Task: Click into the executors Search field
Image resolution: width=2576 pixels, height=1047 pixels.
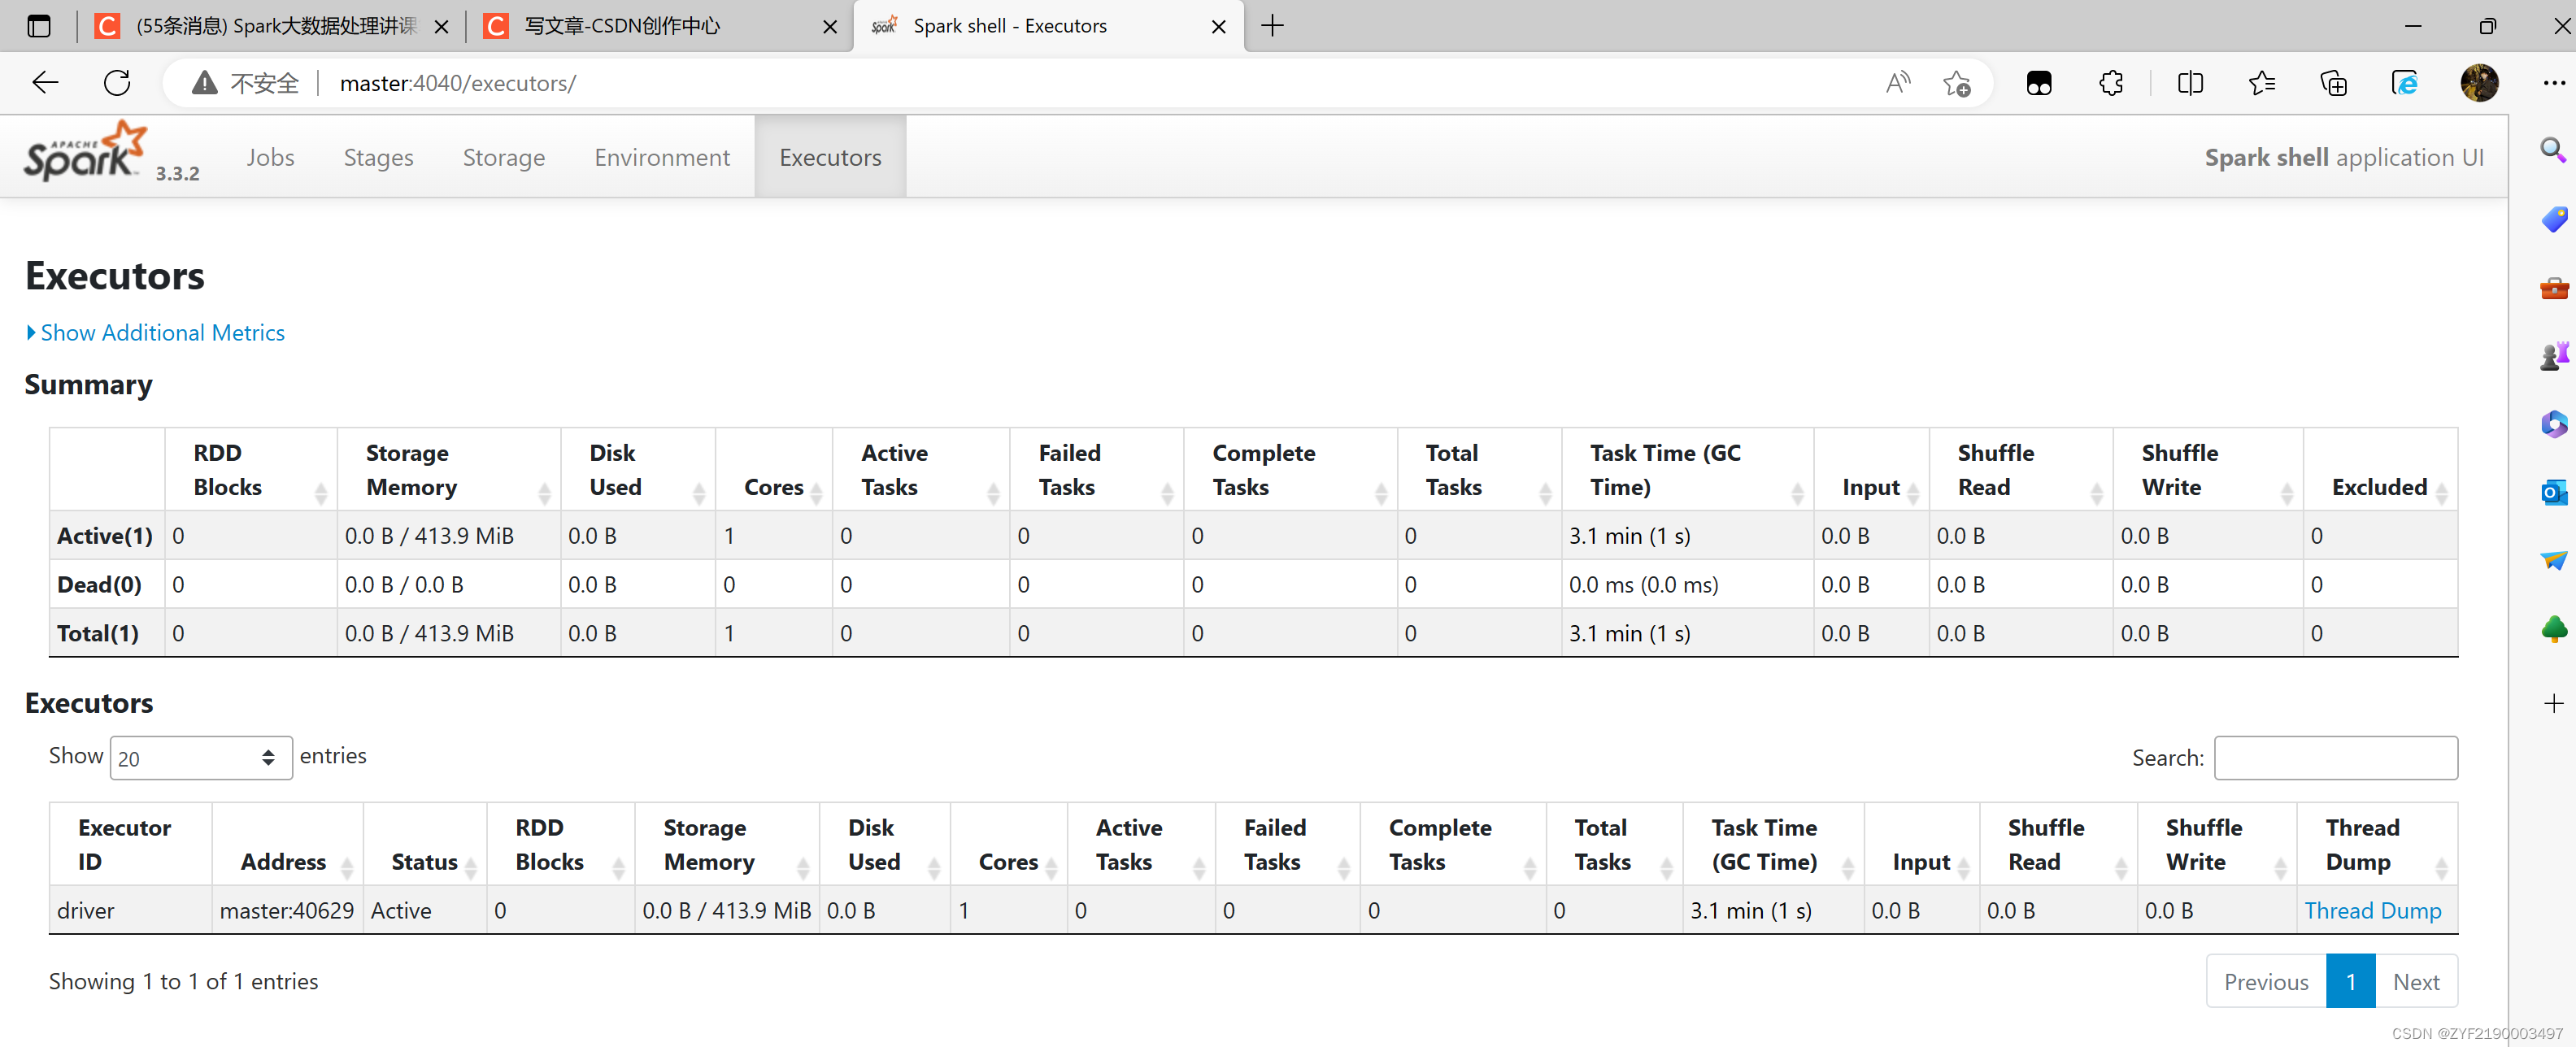Action: [x=2335, y=758]
